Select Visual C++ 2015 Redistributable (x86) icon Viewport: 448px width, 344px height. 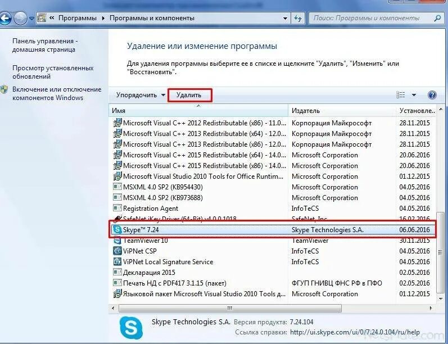(x=117, y=165)
